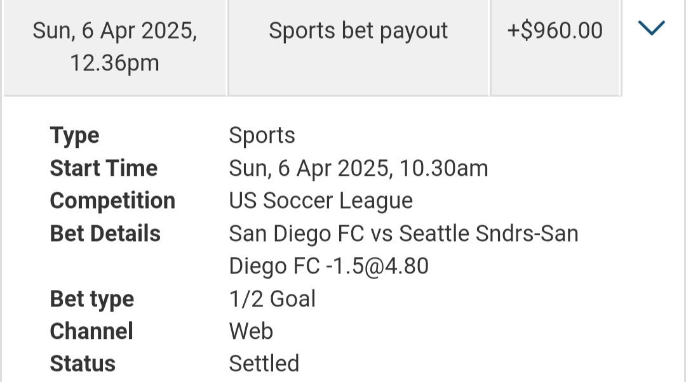Click the Type field label
The width and height of the screenshot is (686, 382).
click(74, 136)
